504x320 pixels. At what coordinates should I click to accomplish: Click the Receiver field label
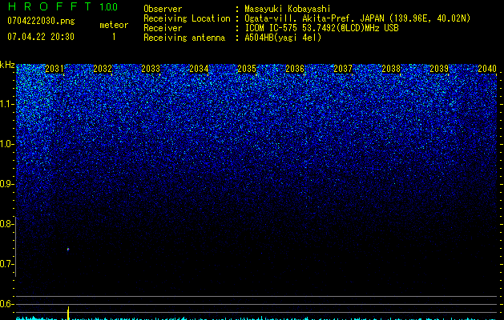click(x=163, y=28)
